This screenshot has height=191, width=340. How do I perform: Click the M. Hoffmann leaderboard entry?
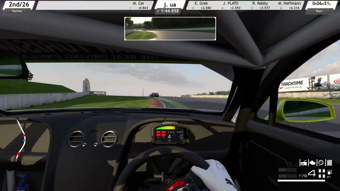[x=289, y=5]
